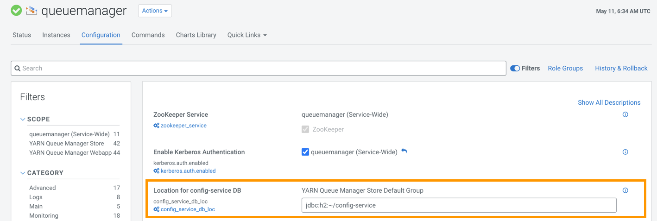This screenshot has width=657, height=221.
Task: Open info icon for Enable Kerberos Authentication
Action: point(625,152)
